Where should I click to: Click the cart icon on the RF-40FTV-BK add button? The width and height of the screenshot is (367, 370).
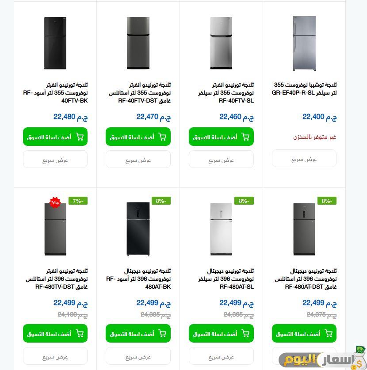point(80,137)
